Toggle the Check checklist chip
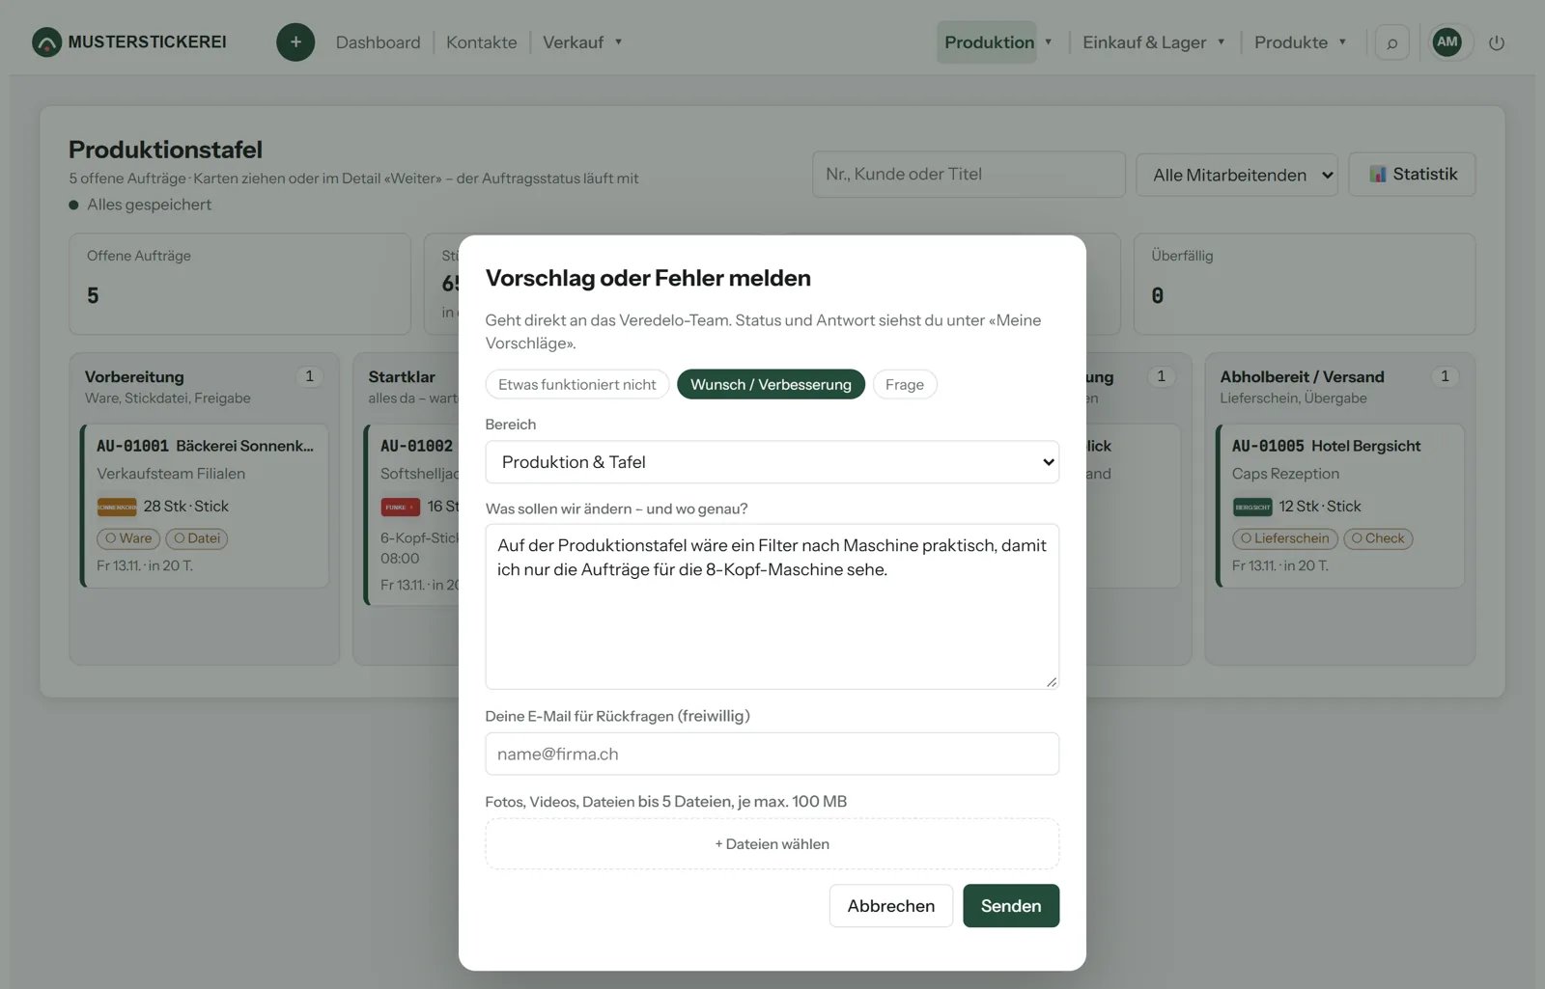The height and width of the screenshot is (989, 1545). pyautogui.click(x=1378, y=538)
